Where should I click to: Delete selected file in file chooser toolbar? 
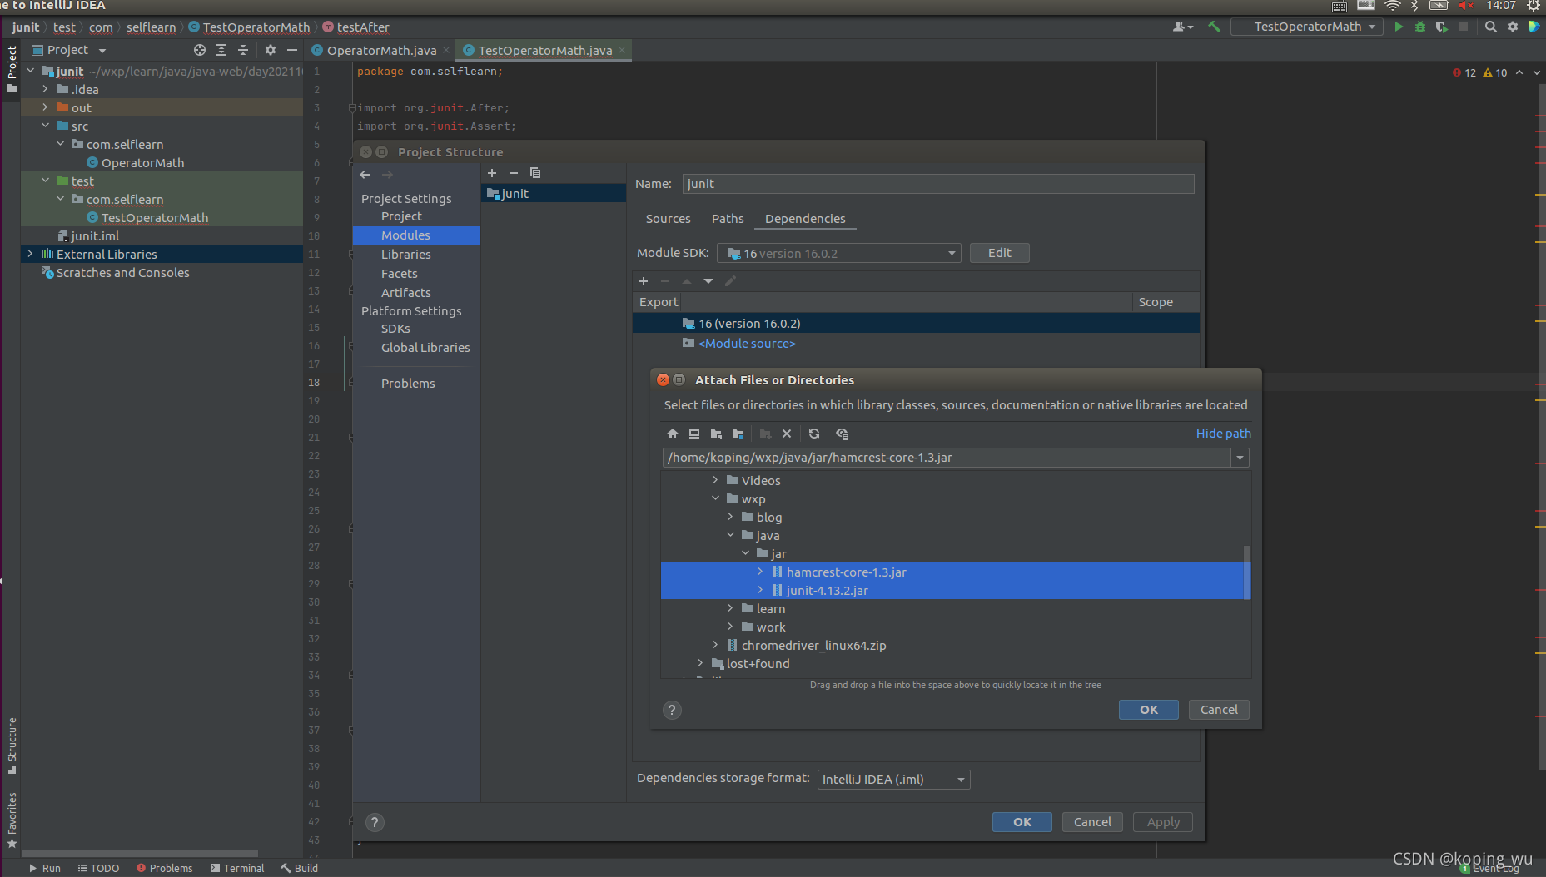point(787,434)
